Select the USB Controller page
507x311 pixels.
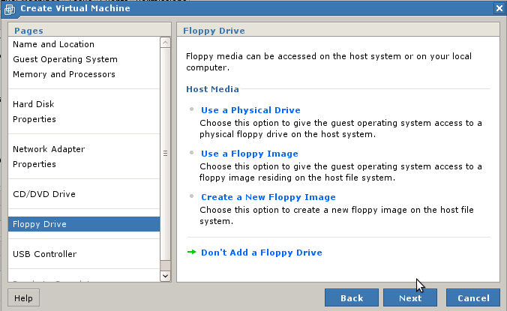44,254
